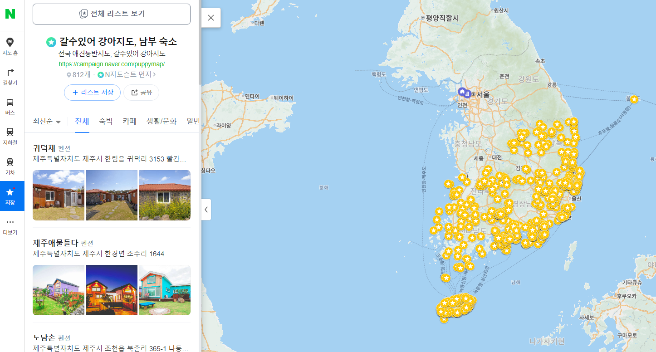Image resolution: width=656 pixels, height=352 pixels.
Task: Open the N지도손 먼지 author profile
Action: coord(127,74)
